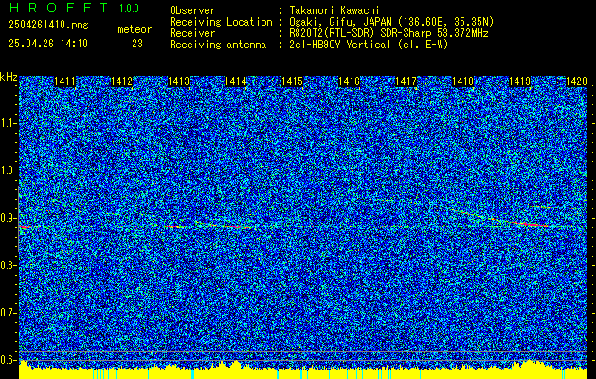Click the 1.0.0 version number

pos(129,9)
